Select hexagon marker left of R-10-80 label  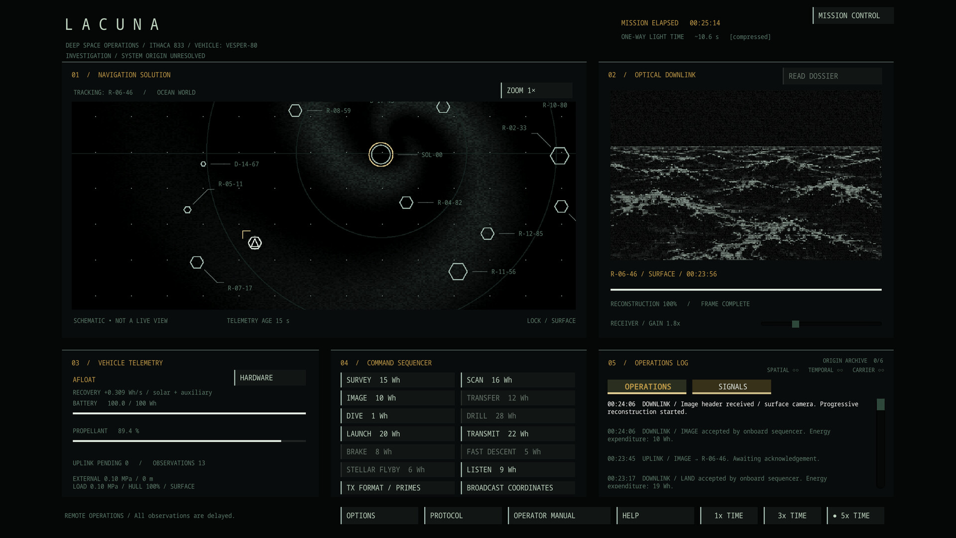coord(443,107)
